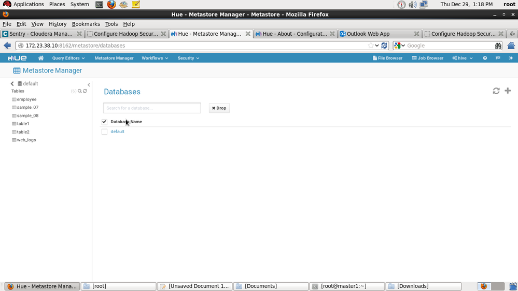Check the default database checkbox
Viewport: 518px width, 291px height.
(x=104, y=132)
